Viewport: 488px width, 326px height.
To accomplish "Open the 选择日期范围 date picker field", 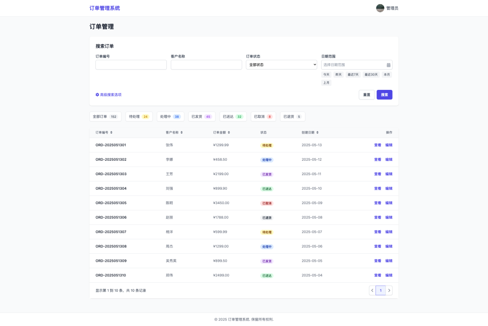I will coord(357,65).
